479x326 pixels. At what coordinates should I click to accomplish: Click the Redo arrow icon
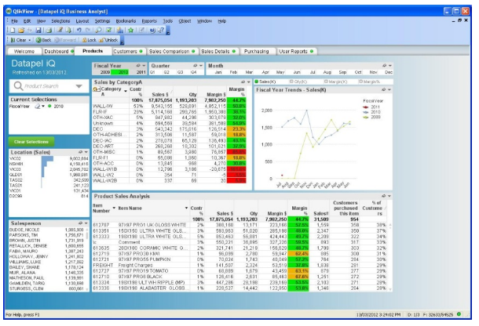pyautogui.click(x=88, y=31)
